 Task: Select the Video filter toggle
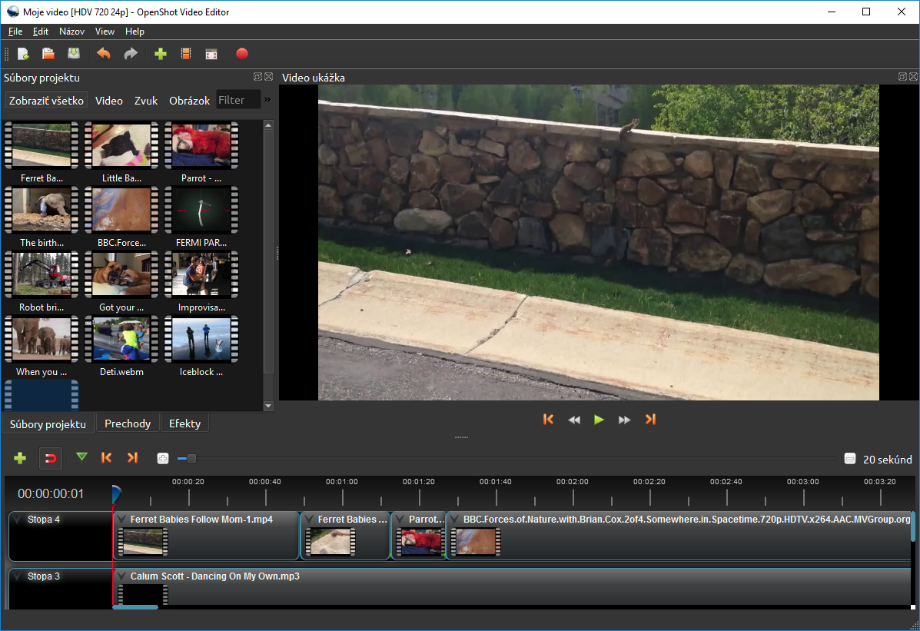point(108,101)
